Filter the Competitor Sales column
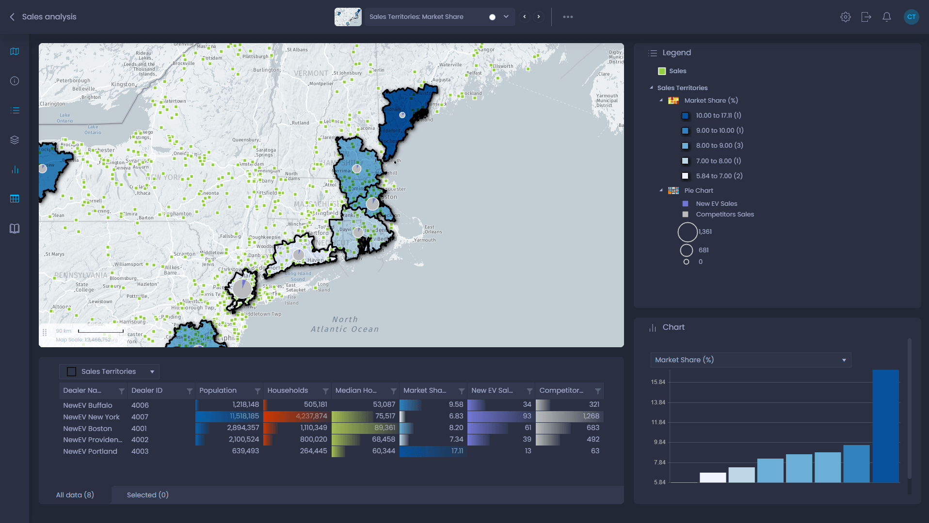This screenshot has height=523, width=929. (598, 391)
